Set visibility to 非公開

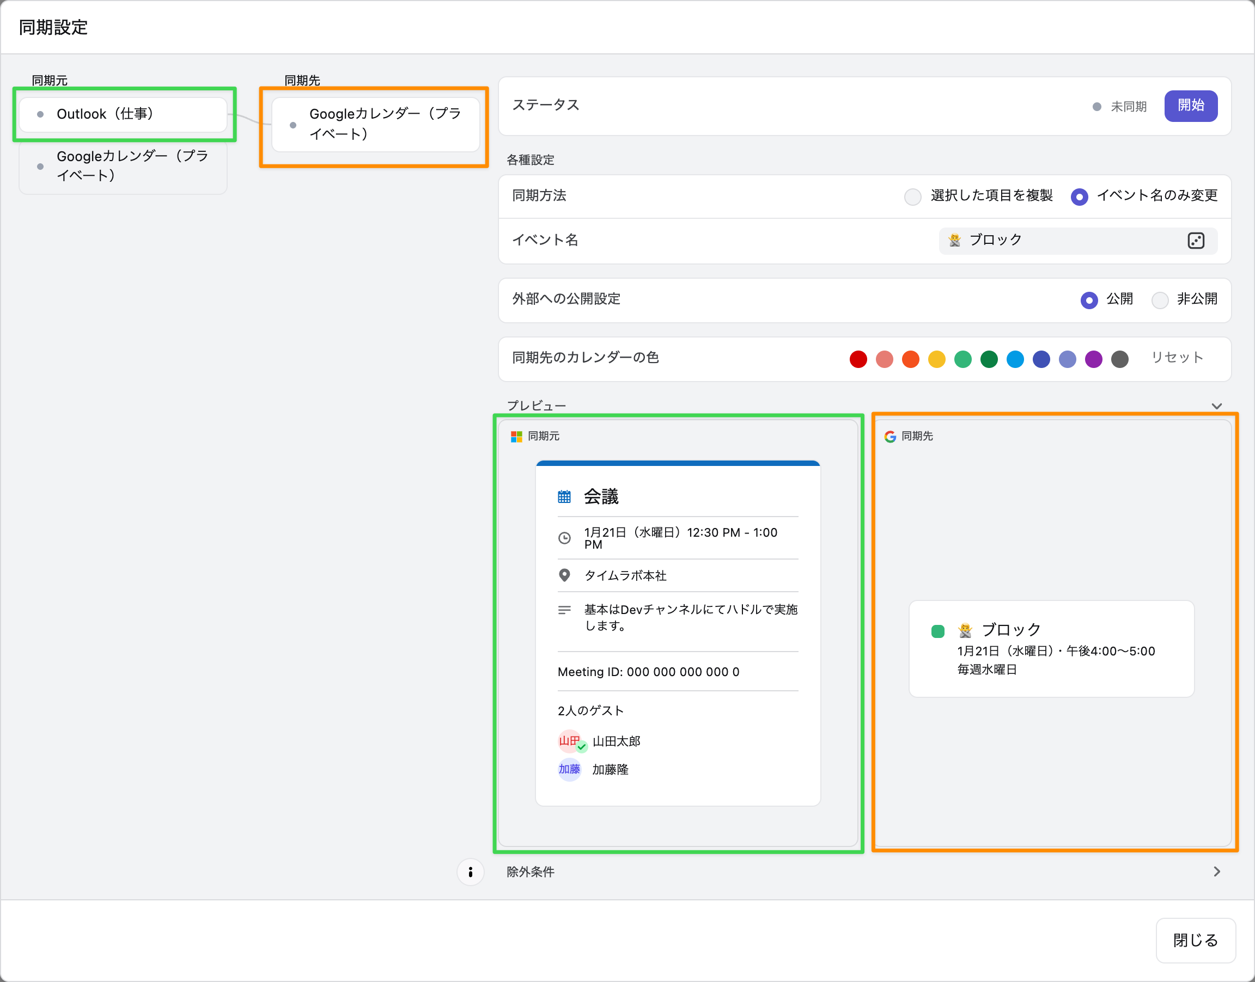tap(1160, 300)
